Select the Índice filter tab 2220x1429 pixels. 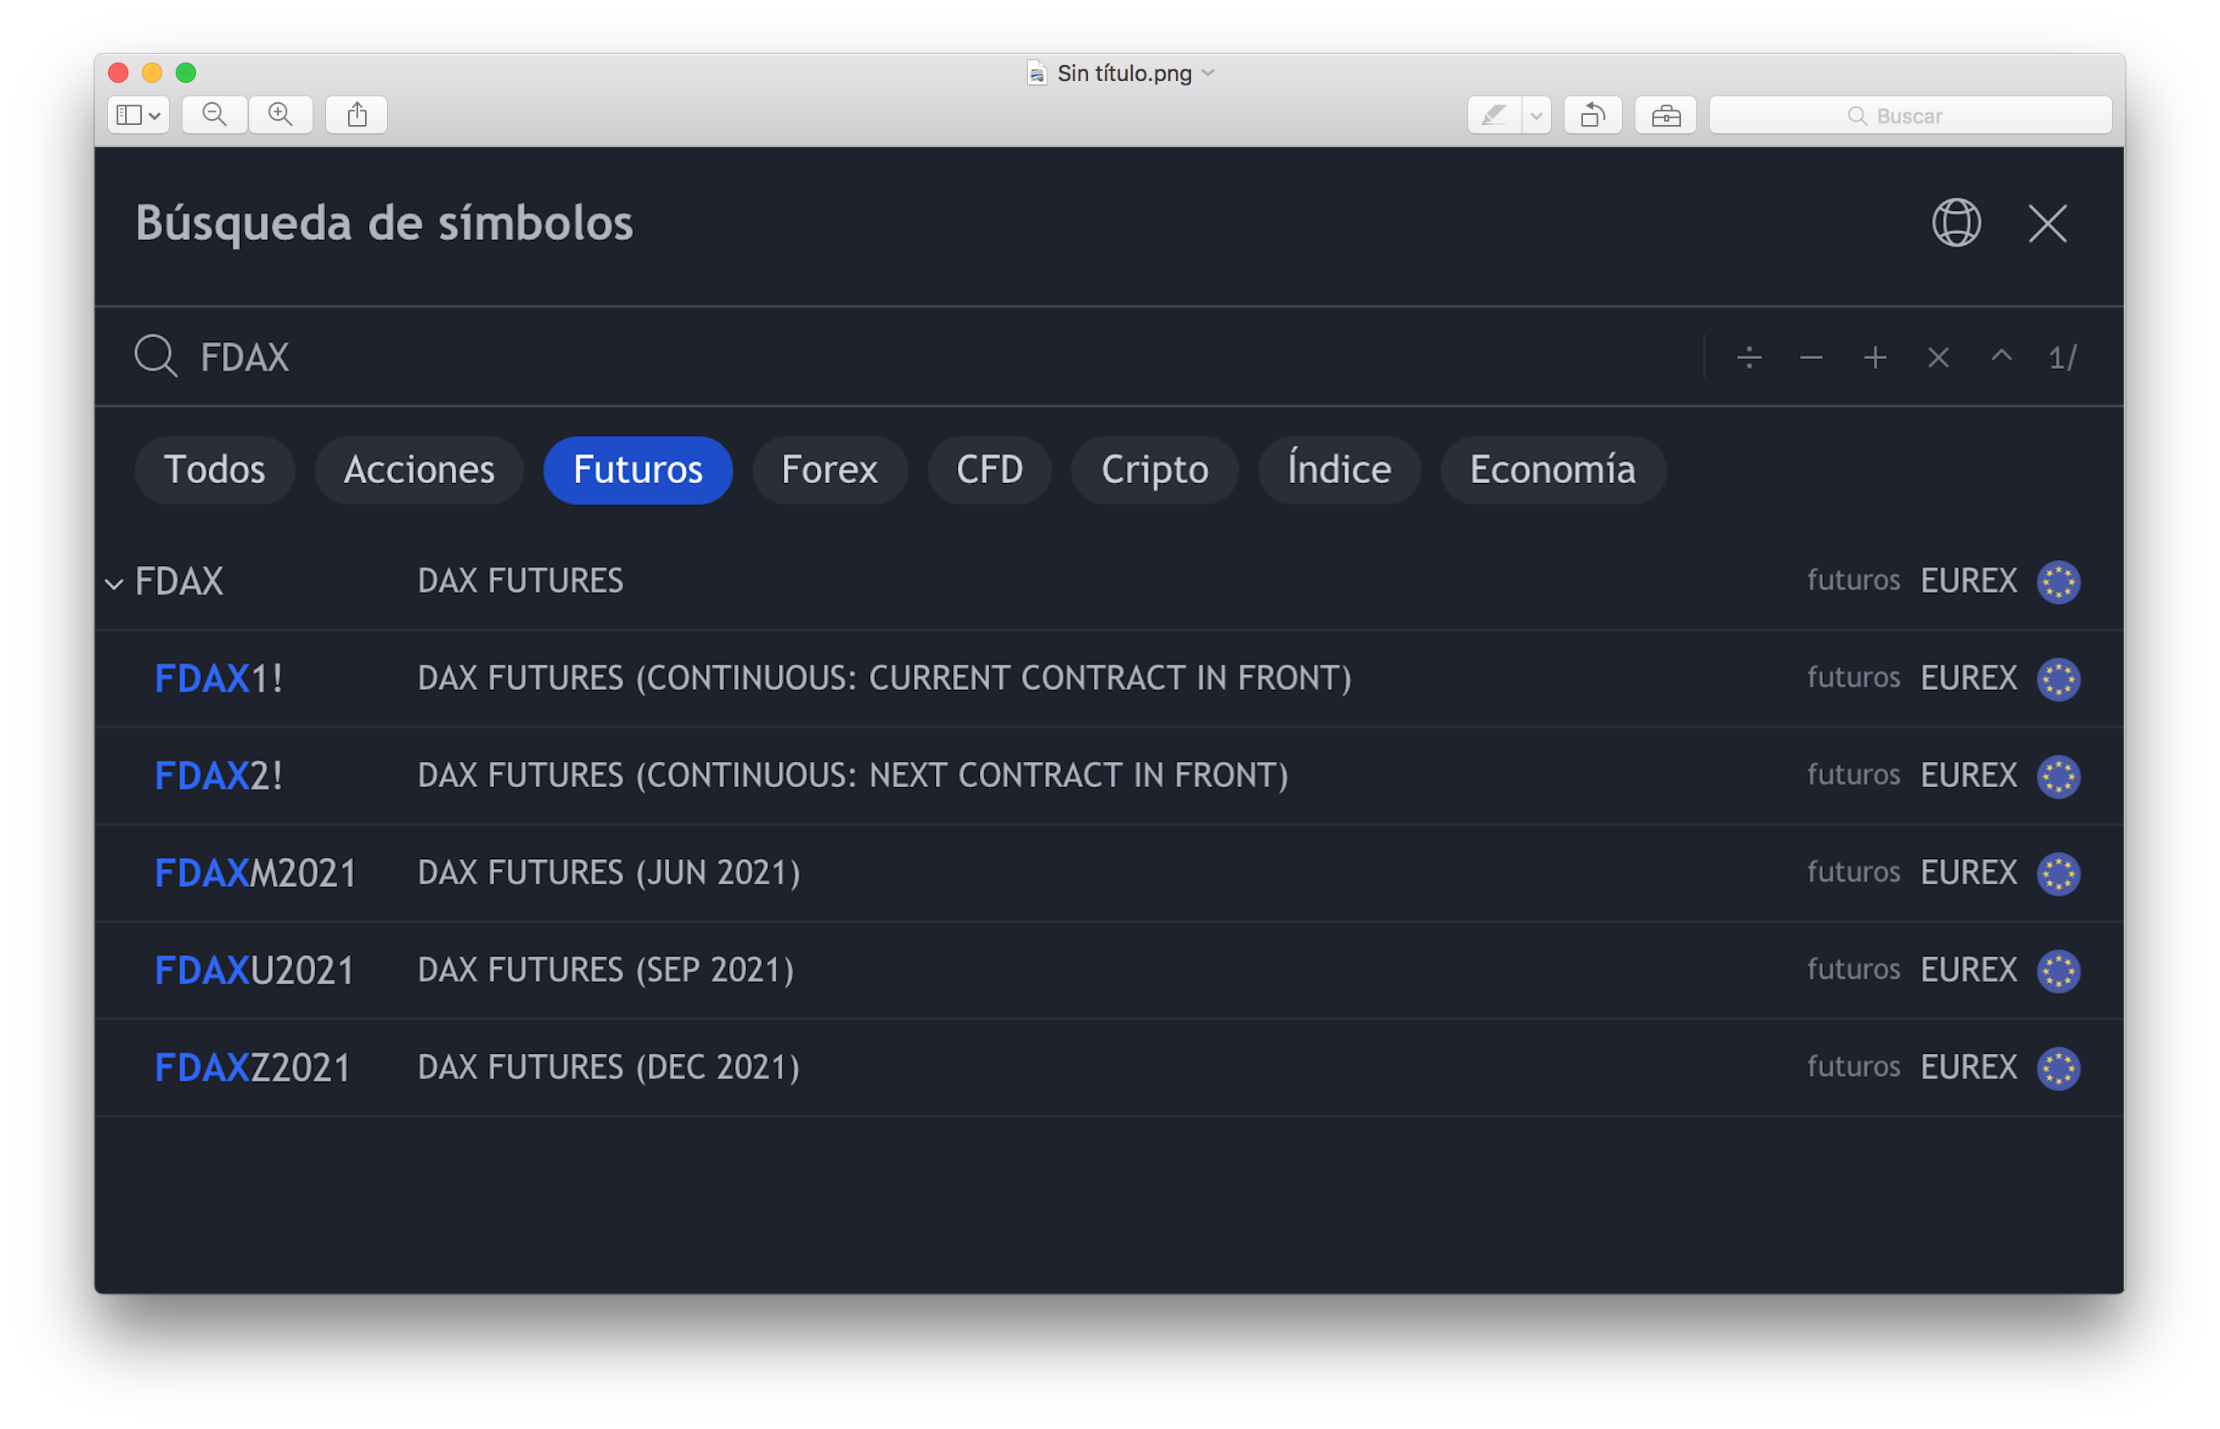click(1338, 470)
